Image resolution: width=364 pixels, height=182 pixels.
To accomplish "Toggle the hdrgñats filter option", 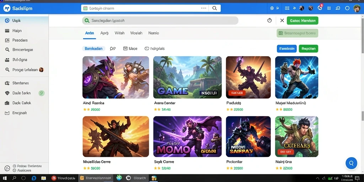I will pos(155,48).
